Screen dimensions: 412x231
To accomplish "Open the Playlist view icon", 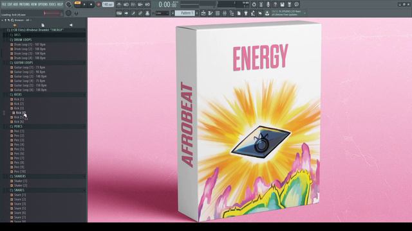I will [203, 13].
